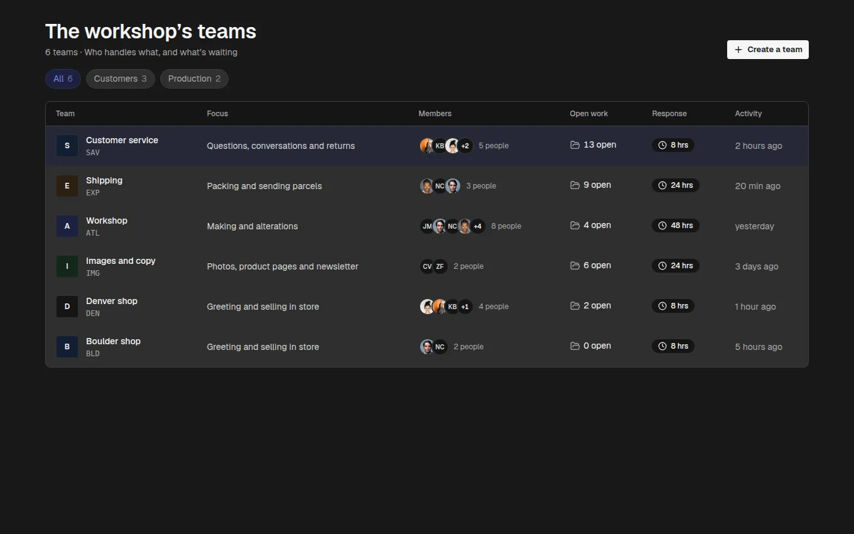Viewport: 854px width, 534px height.
Task: Click the Create a team button
Action: coord(768,50)
